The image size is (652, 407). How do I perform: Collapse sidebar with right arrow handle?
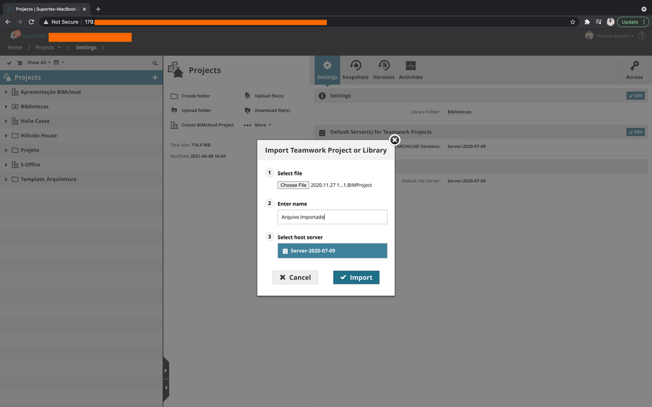point(165,370)
